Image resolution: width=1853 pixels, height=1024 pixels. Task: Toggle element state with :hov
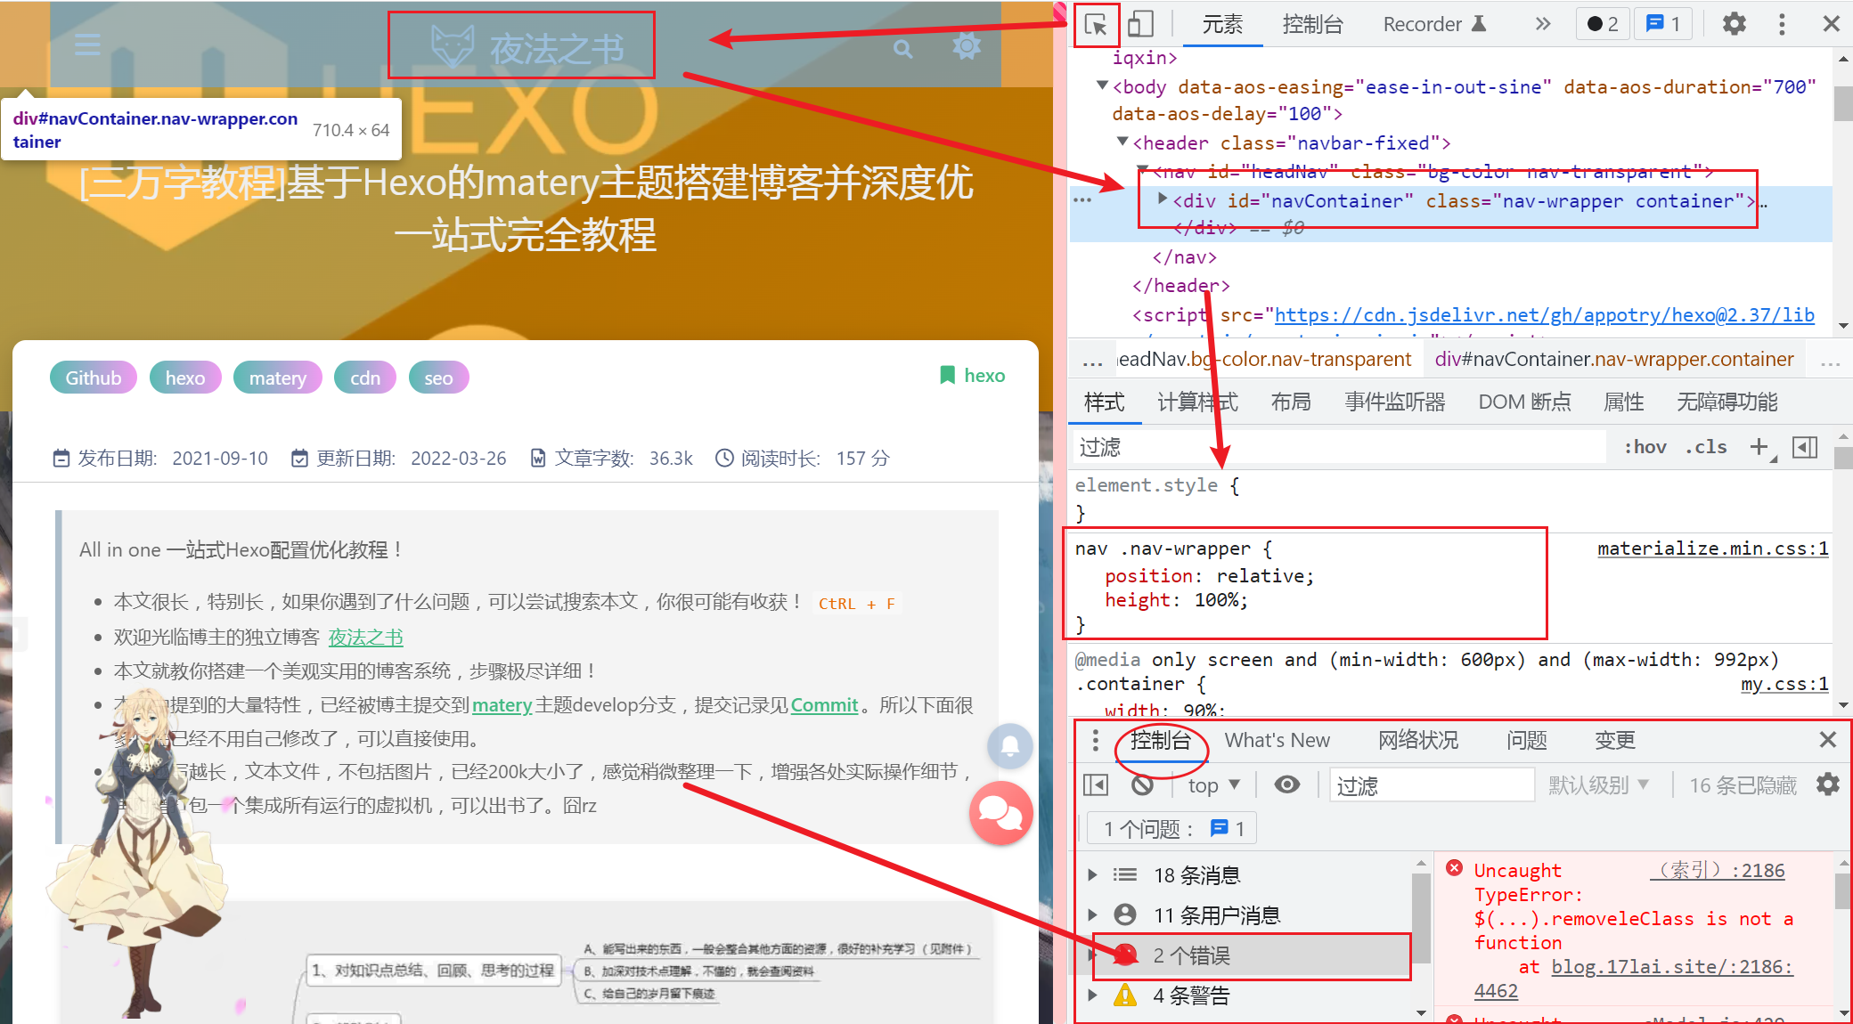point(1645,447)
